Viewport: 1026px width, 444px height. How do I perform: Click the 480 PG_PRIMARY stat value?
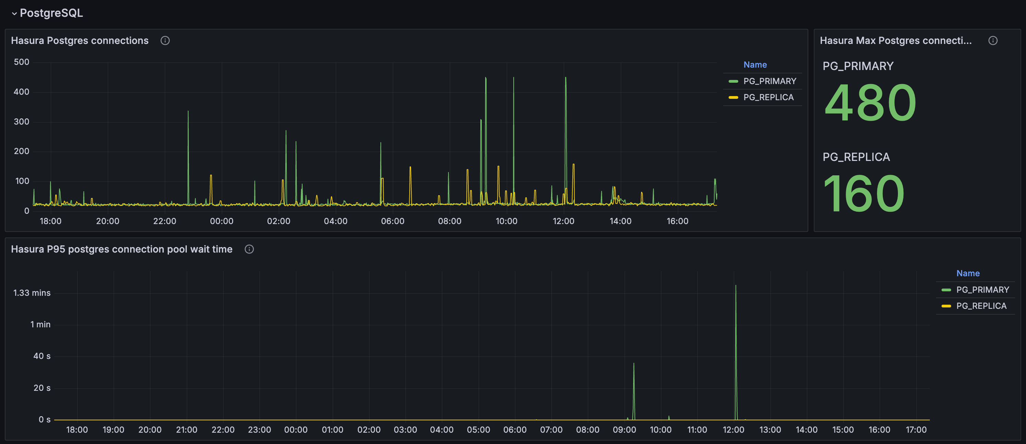click(x=869, y=103)
